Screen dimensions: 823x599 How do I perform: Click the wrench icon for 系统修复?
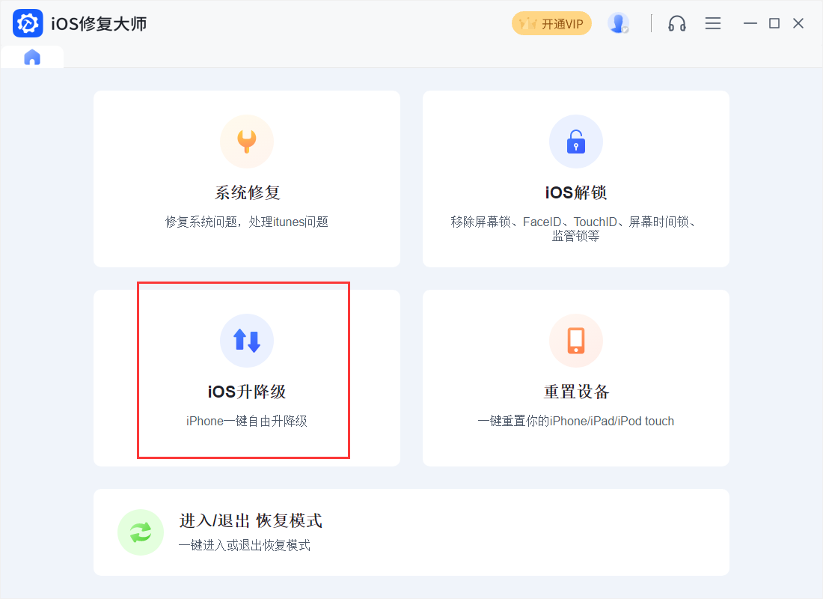pyautogui.click(x=246, y=142)
